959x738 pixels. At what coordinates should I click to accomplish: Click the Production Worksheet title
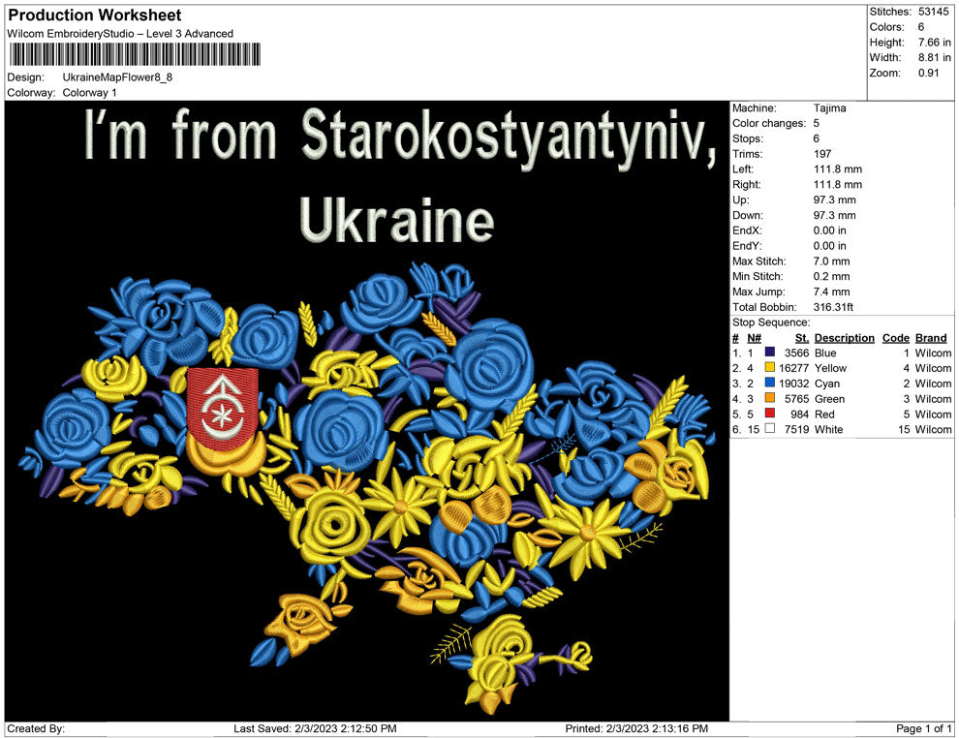94,15
